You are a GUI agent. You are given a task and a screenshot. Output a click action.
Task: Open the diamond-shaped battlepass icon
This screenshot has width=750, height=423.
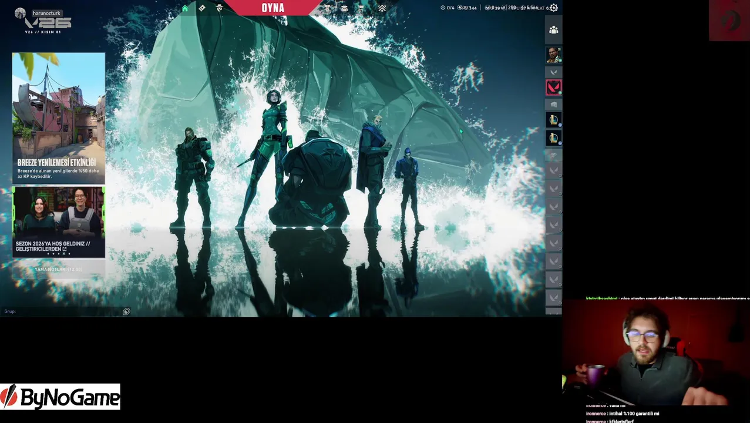point(202,8)
